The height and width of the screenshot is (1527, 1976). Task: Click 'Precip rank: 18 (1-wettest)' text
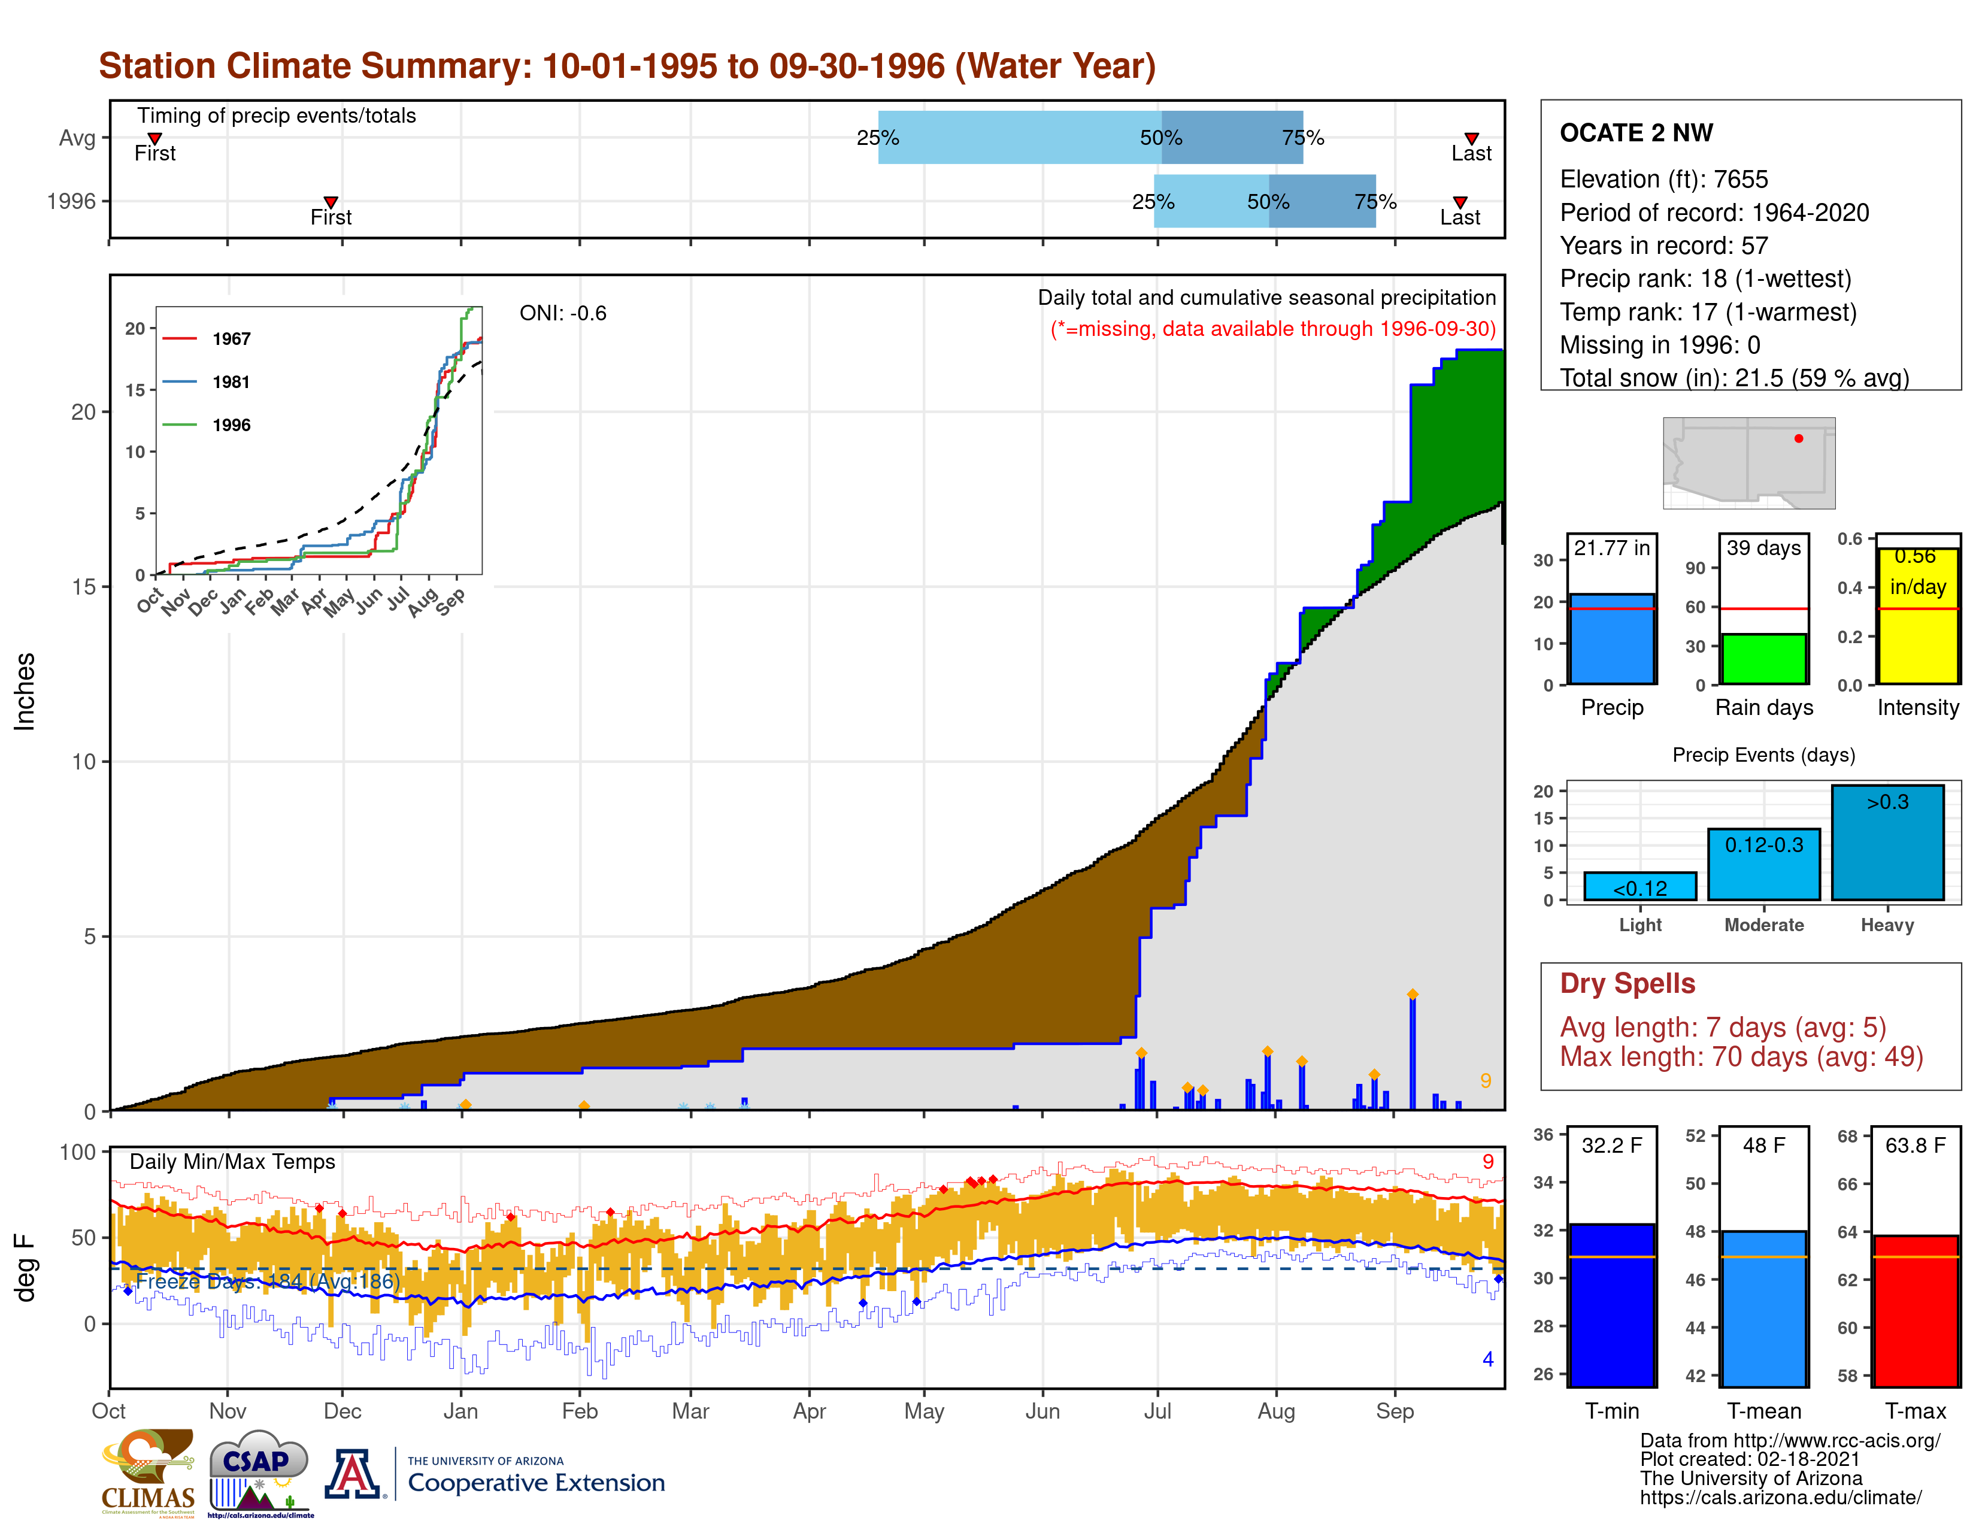(x=1705, y=278)
